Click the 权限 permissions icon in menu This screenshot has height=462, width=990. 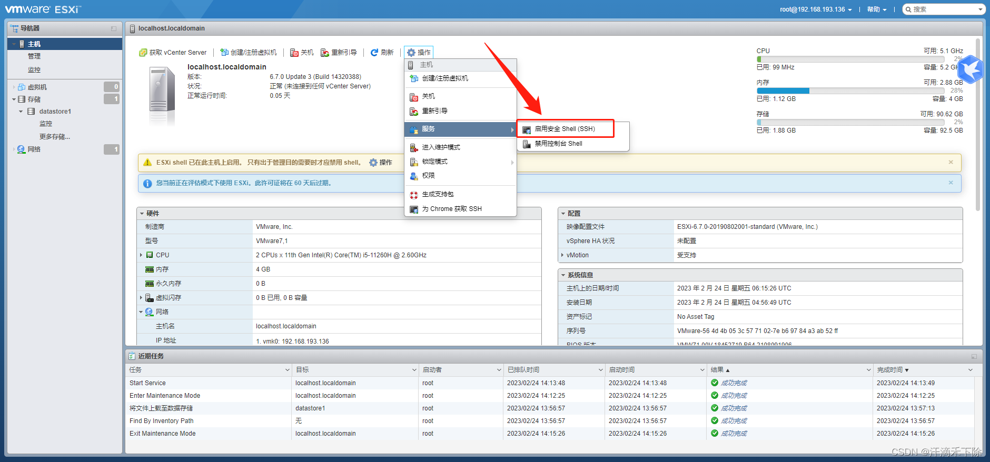click(x=414, y=176)
